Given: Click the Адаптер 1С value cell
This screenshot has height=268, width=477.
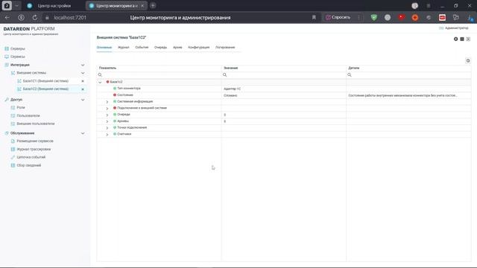Looking at the screenshot, I should (x=284, y=89).
